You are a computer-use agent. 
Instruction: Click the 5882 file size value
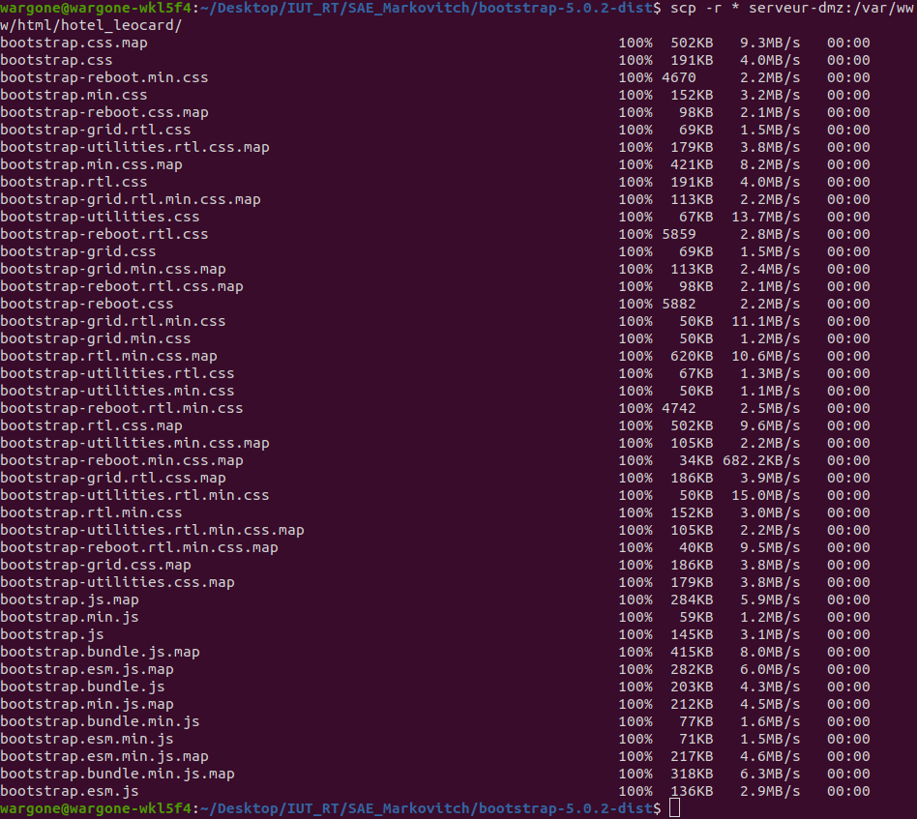[x=678, y=304]
